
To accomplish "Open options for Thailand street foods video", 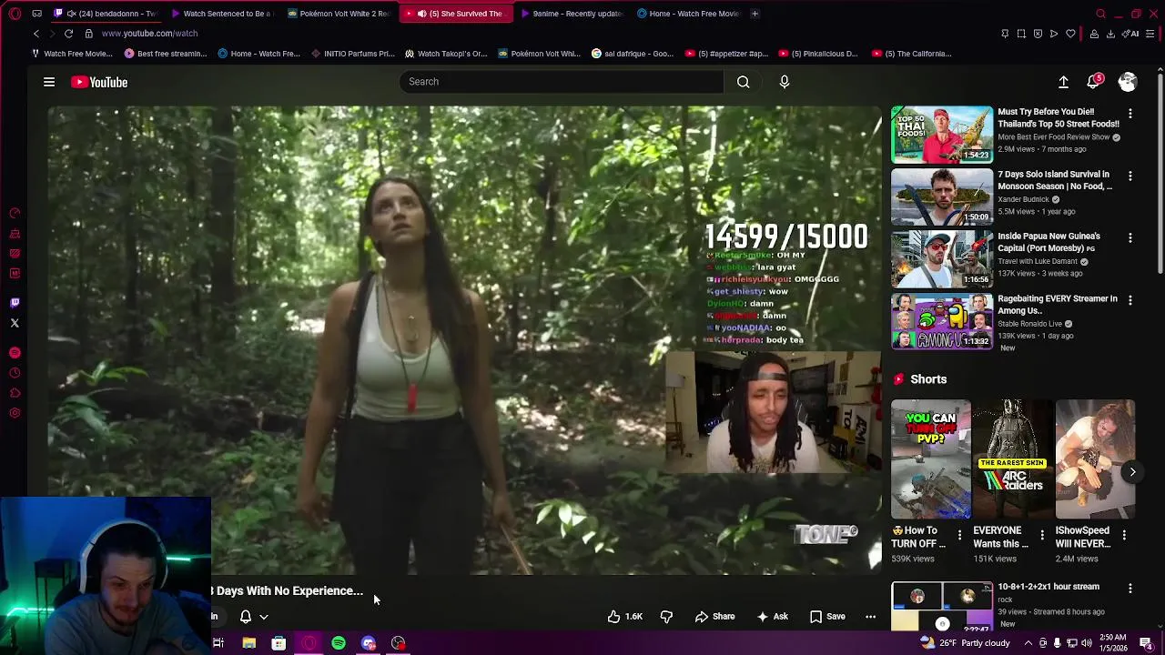I will [1130, 114].
